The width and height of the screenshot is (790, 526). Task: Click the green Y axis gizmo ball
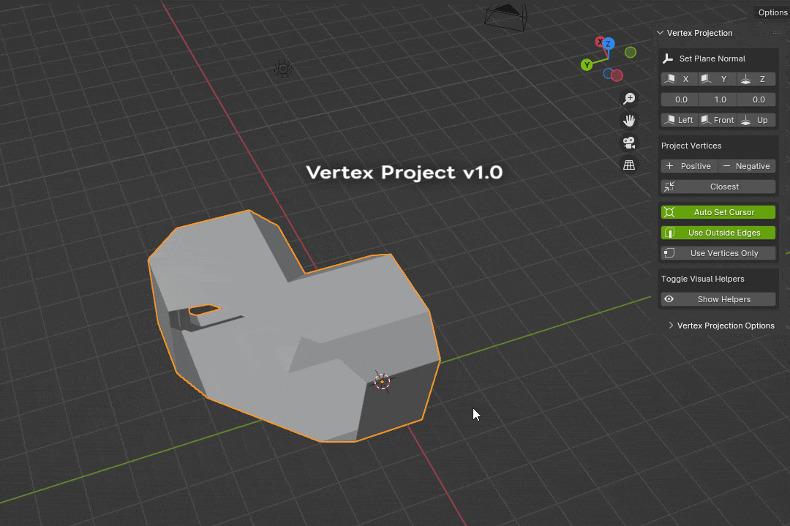click(x=587, y=64)
